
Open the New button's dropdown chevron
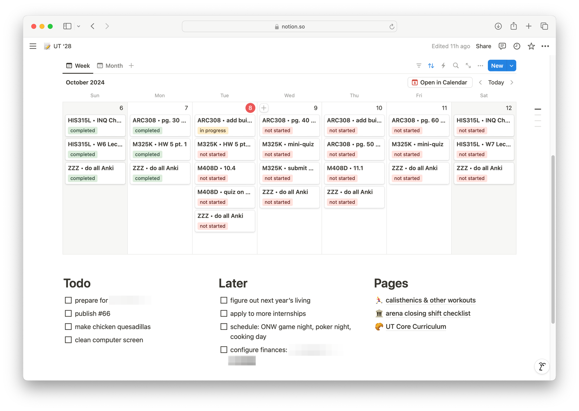[511, 66]
